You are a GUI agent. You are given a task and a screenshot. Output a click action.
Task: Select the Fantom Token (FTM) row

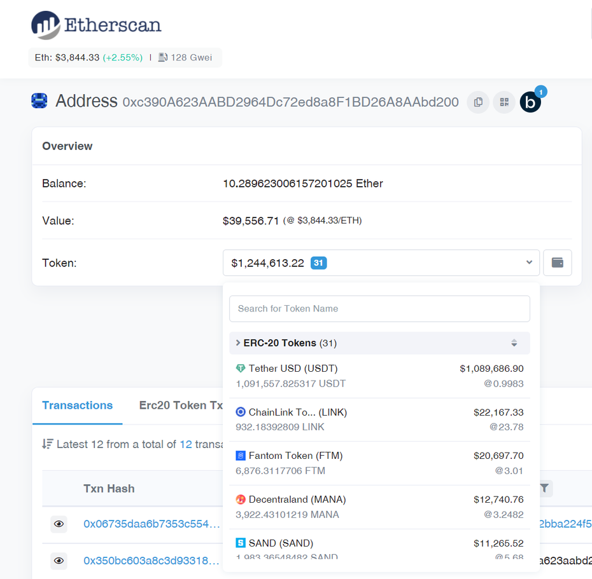coord(379,463)
